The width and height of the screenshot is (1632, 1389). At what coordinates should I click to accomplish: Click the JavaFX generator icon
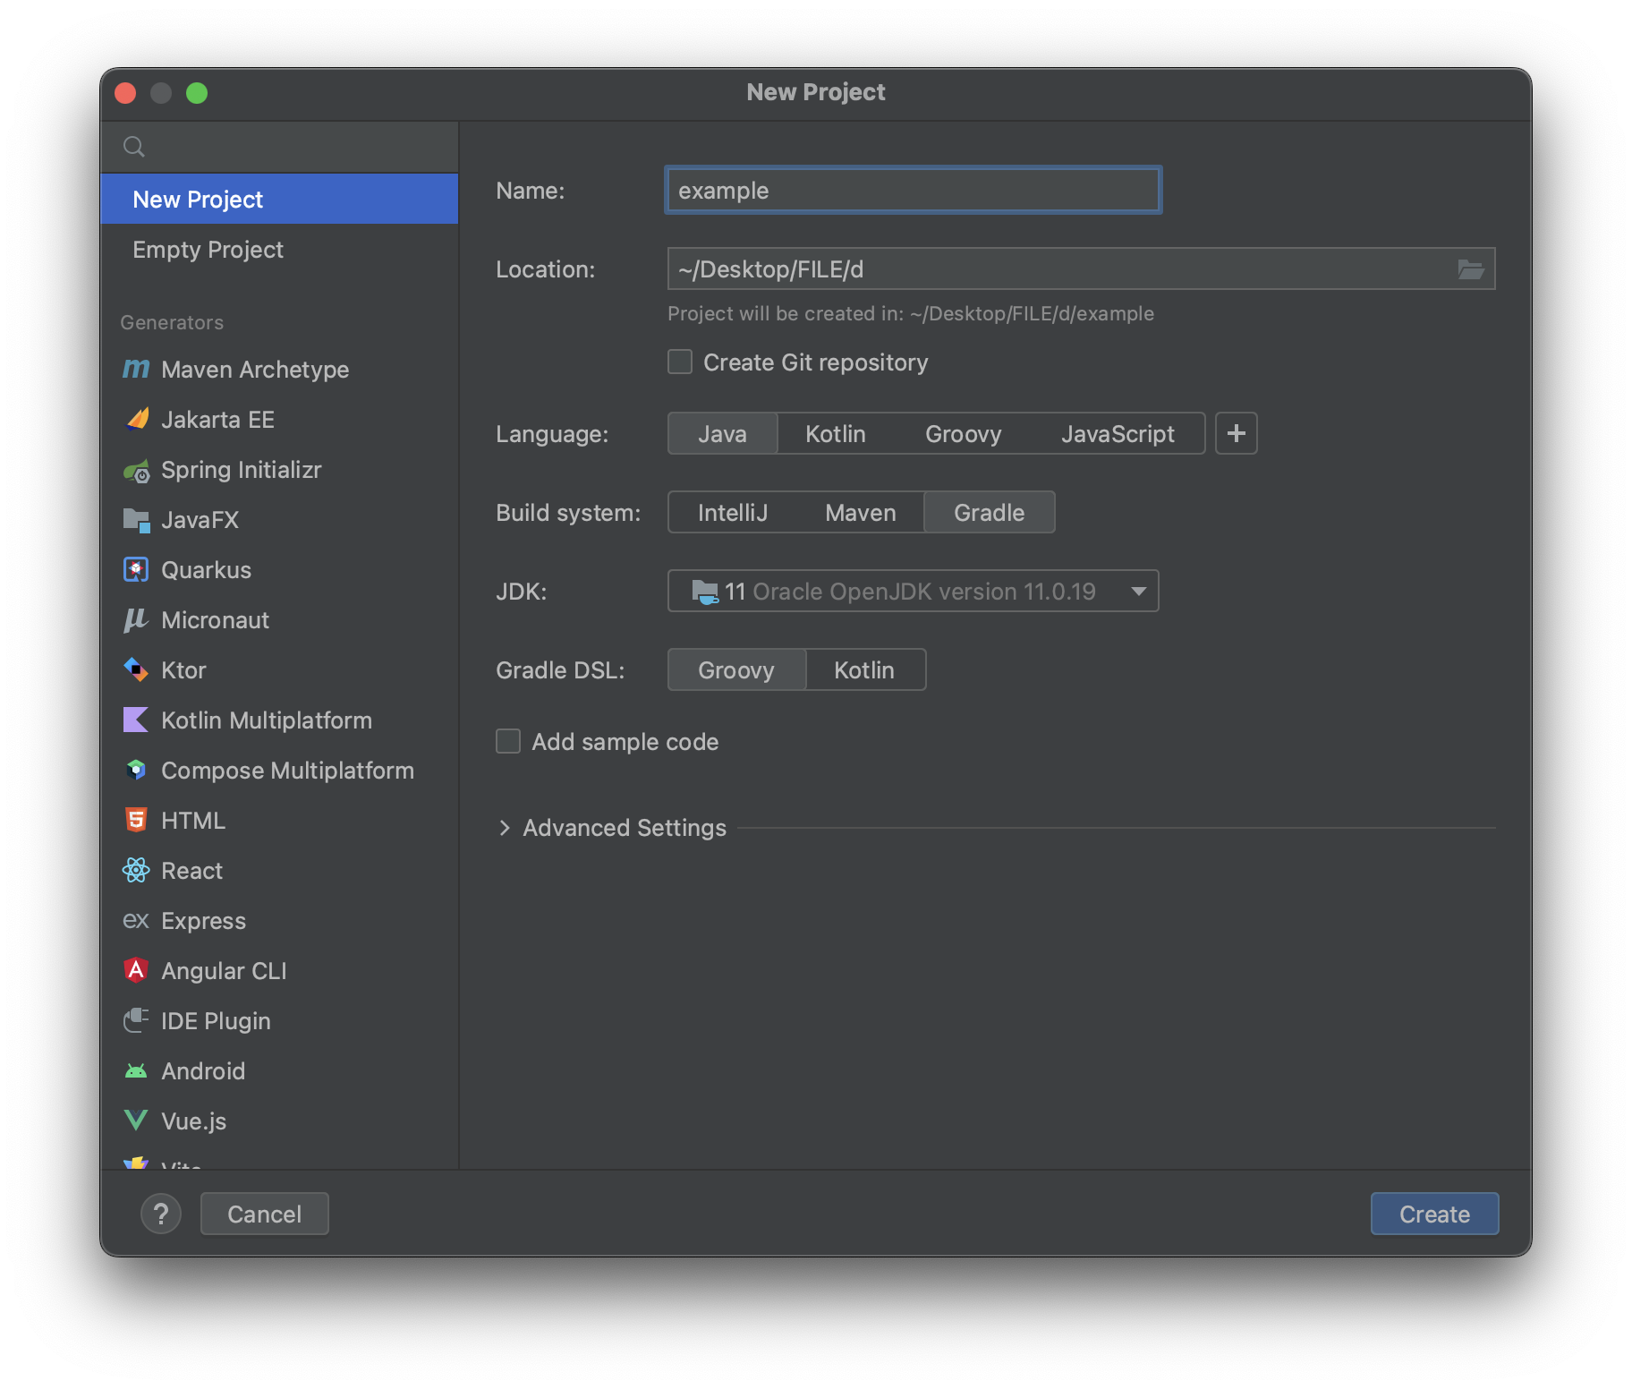pyautogui.click(x=136, y=519)
